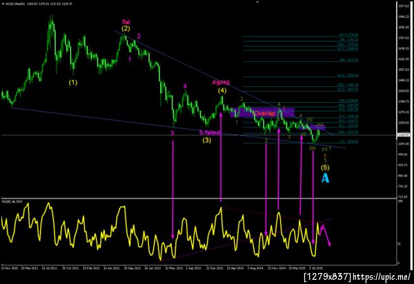
Task: Click the '10 Jul 2011' date label
Action: pos(50,268)
